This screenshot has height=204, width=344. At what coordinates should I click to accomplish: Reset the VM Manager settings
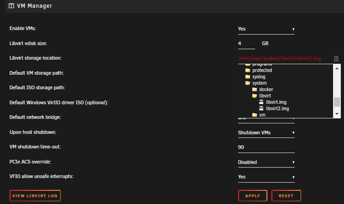[x=286, y=196]
